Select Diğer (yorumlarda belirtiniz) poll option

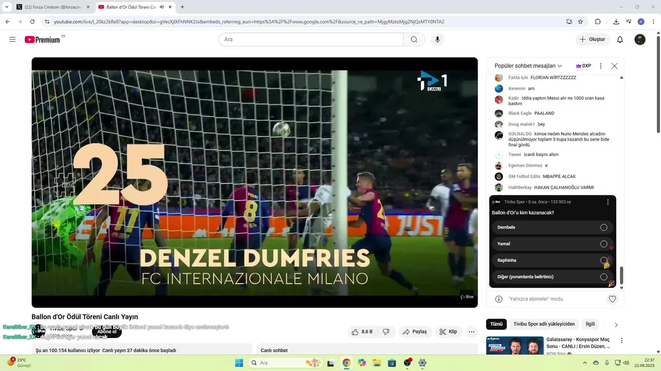(552, 277)
